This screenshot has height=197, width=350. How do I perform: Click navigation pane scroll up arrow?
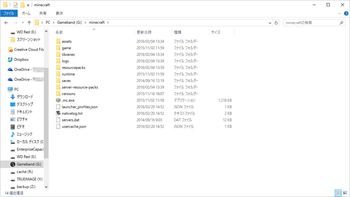click(x=46, y=31)
